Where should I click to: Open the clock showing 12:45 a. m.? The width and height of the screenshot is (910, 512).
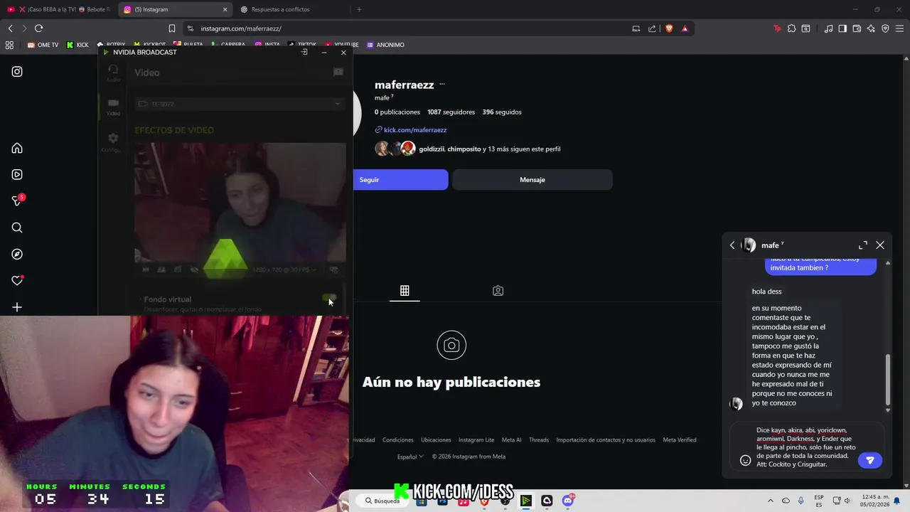[874, 496]
